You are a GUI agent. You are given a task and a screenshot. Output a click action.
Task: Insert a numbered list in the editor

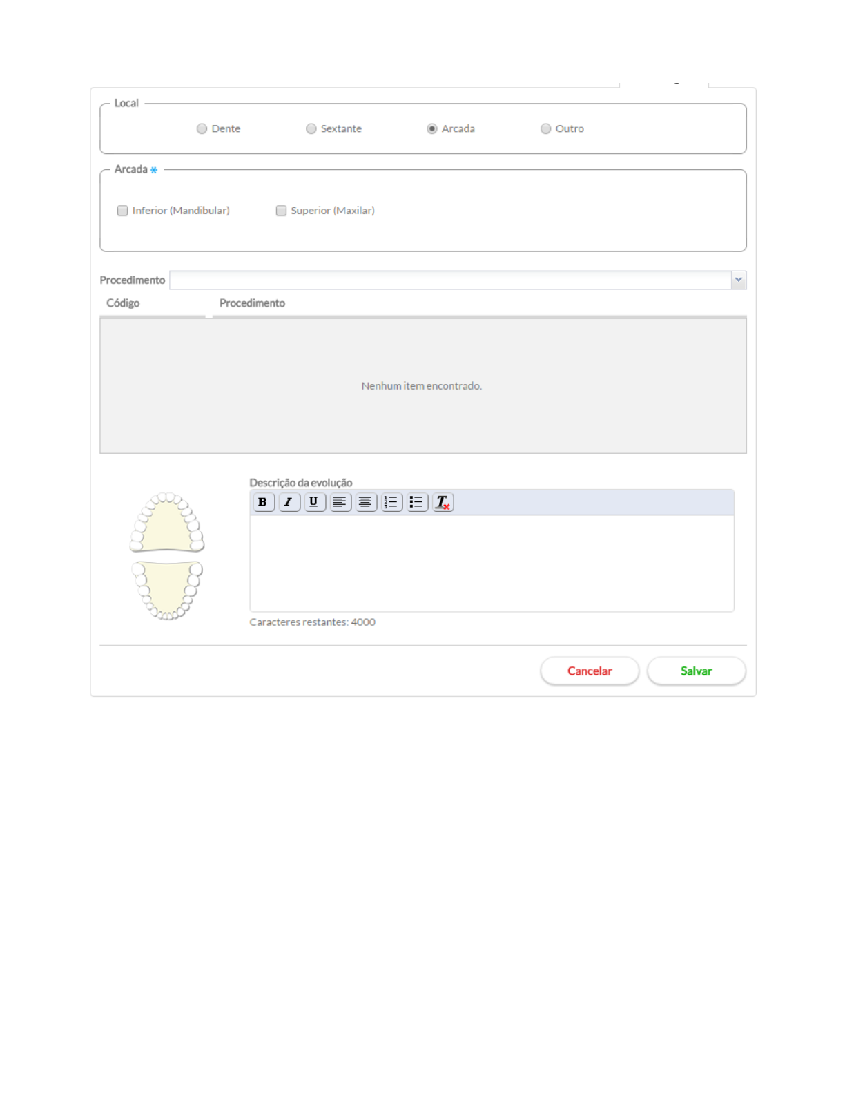[391, 502]
